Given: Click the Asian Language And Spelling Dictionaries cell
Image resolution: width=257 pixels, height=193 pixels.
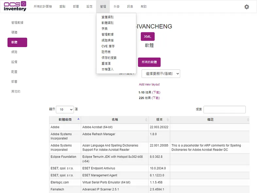Looking at the screenshot, I should point(114,148).
